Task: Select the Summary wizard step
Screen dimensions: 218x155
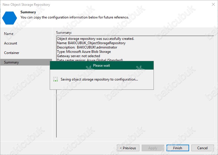Action: tap(26, 62)
